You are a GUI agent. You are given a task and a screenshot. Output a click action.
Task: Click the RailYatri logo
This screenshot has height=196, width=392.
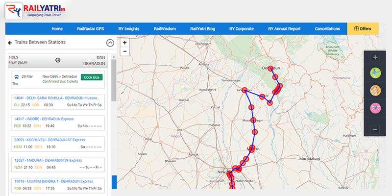36,11
